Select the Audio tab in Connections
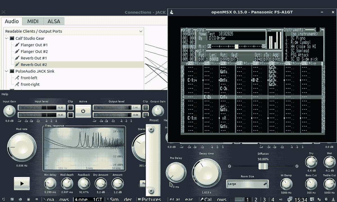The height and width of the screenshot is (202, 337). click(x=12, y=21)
